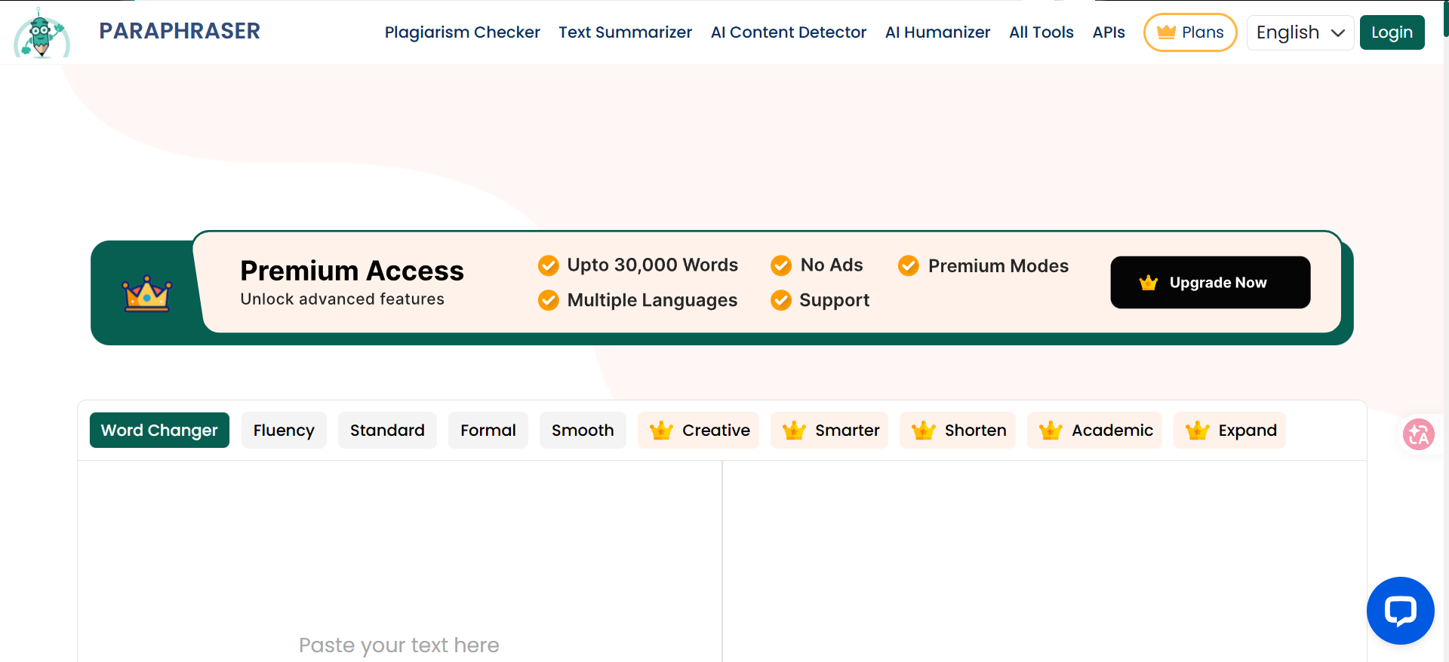Click the checkmark icon beside Multiple Languages
The image size is (1449, 662).
(x=549, y=300)
